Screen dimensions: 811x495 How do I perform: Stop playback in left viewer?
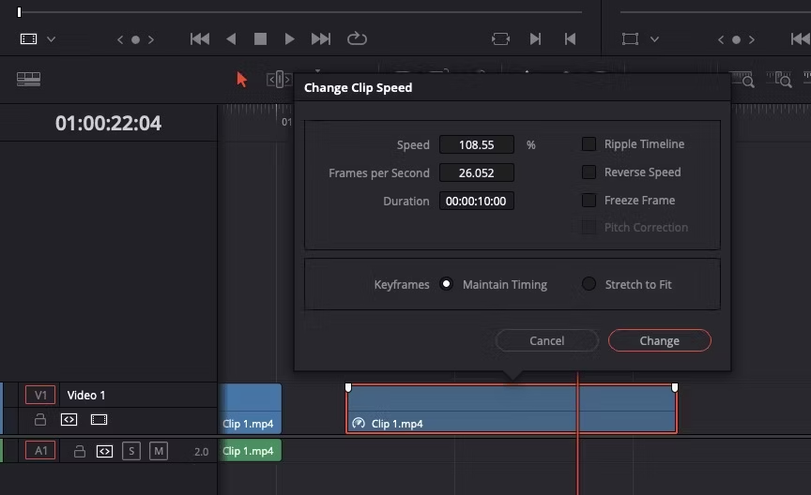pos(260,38)
